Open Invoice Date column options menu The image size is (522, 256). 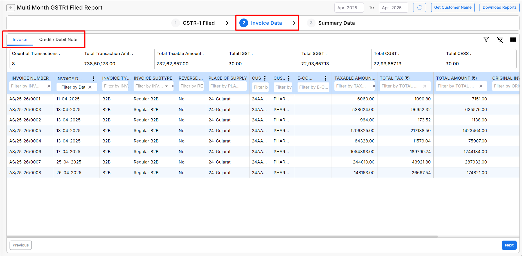[94, 79]
